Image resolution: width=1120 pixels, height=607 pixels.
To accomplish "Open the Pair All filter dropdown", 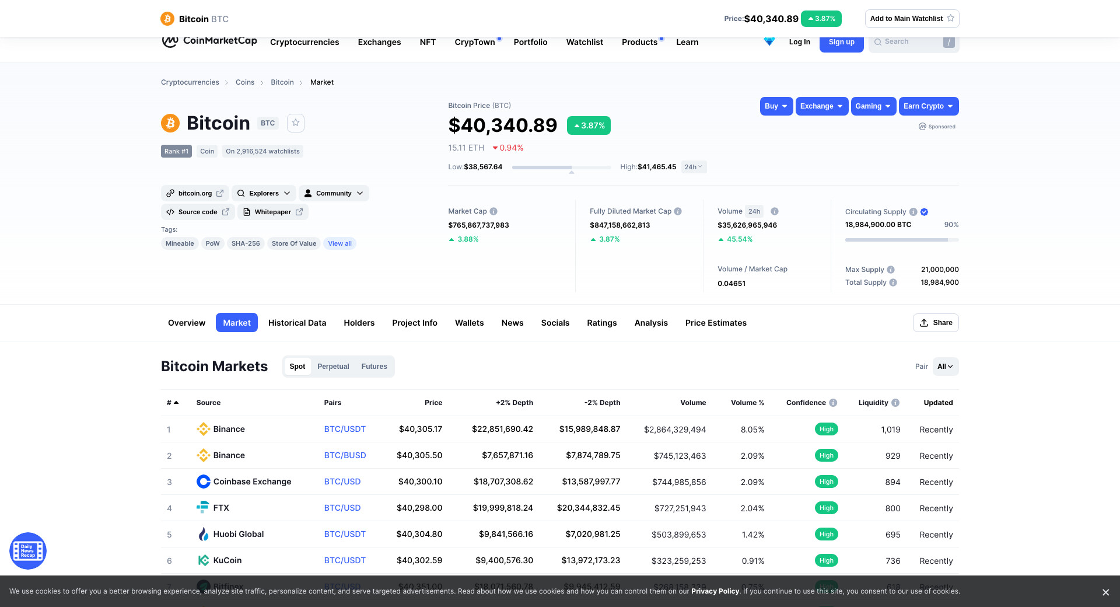I will pyautogui.click(x=945, y=367).
